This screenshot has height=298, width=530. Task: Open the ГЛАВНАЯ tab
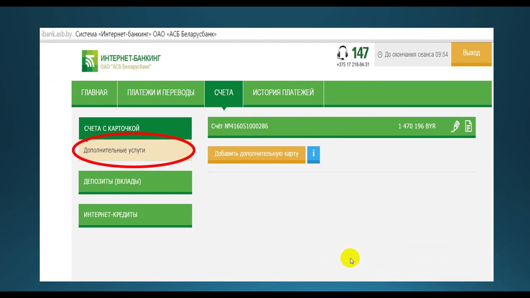click(94, 93)
